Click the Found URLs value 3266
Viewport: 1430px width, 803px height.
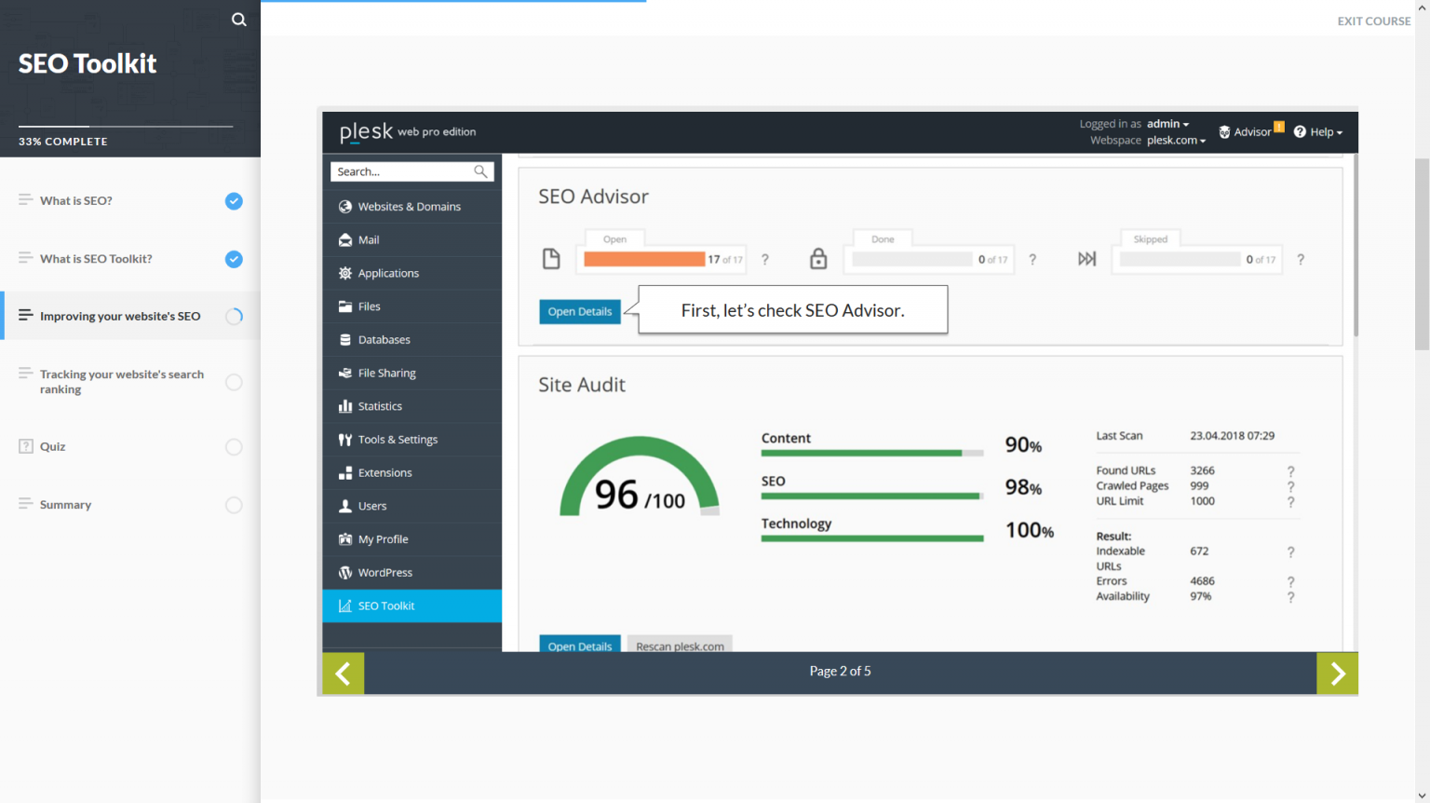[x=1202, y=471]
